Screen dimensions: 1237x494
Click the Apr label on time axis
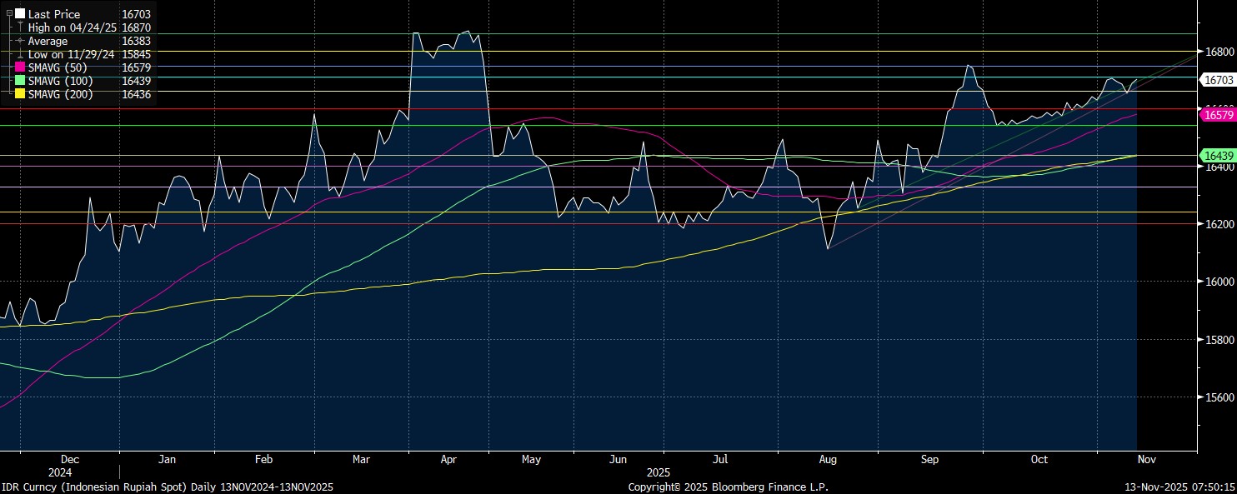click(x=448, y=460)
